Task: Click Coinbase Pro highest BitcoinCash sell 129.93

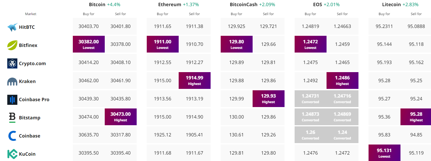Action: point(269,99)
